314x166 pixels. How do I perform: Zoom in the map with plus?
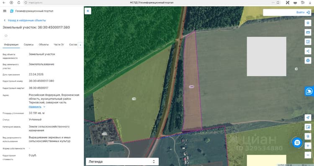click(x=308, y=146)
